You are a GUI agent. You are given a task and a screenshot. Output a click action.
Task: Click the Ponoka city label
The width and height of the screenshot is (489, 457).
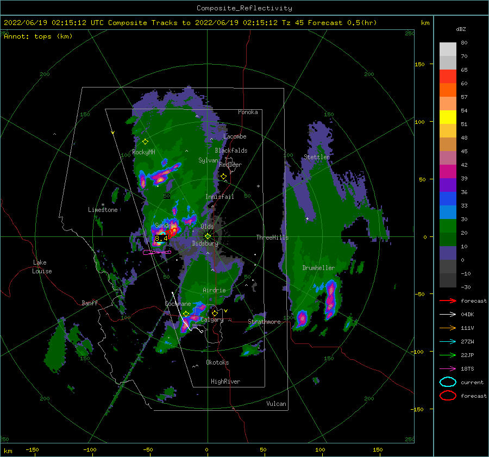[248, 112]
